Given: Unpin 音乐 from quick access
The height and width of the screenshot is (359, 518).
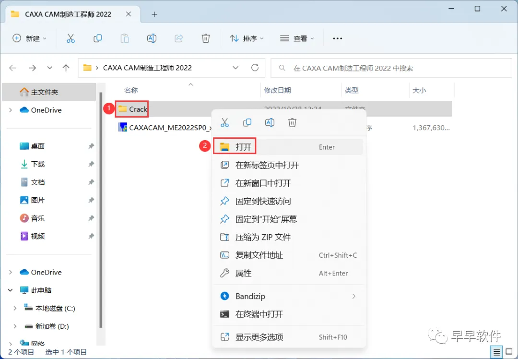Looking at the screenshot, I should (x=91, y=218).
